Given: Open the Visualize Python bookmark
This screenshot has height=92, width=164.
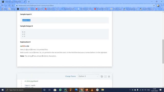Looking at the screenshot, I should [x=147, y=9].
